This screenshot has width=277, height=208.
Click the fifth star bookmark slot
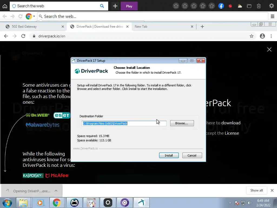(212, 6)
